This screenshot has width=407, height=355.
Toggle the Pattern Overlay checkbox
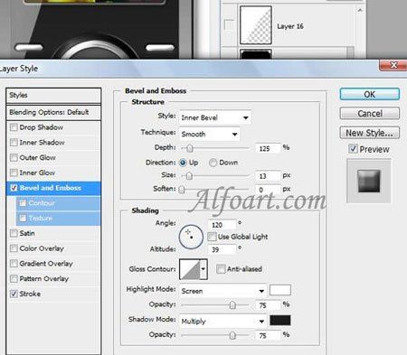(x=14, y=278)
